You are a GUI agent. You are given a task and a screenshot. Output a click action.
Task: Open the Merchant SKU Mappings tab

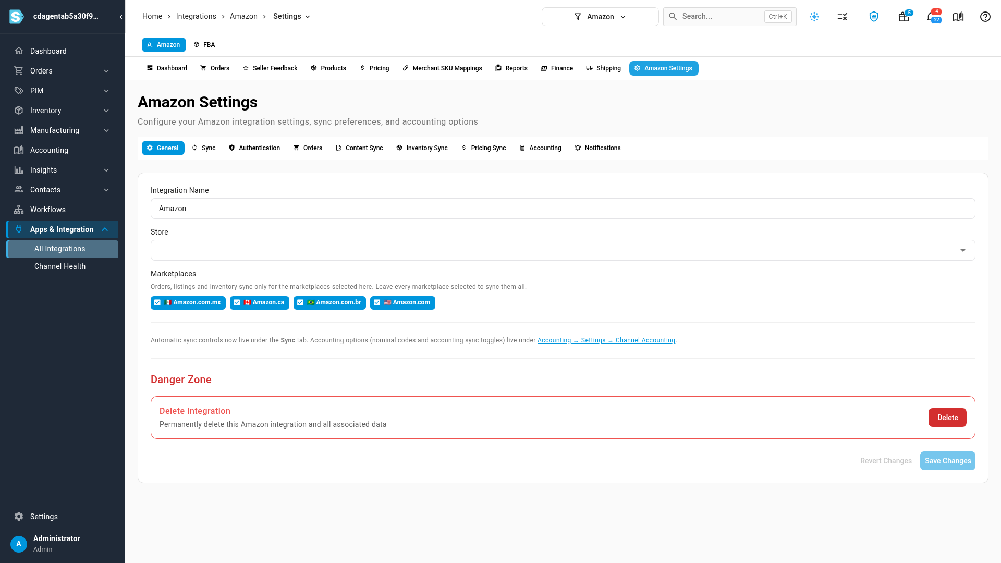click(442, 68)
